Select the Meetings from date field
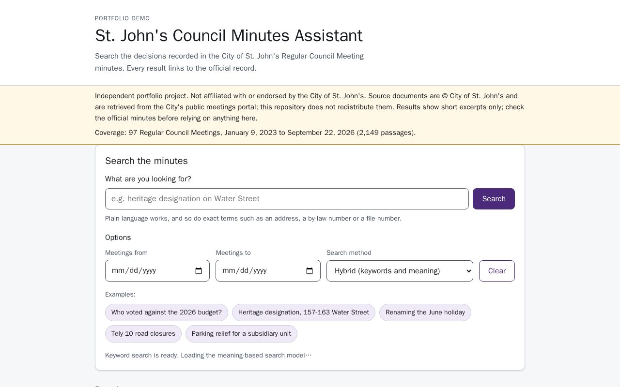 pos(157,271)
